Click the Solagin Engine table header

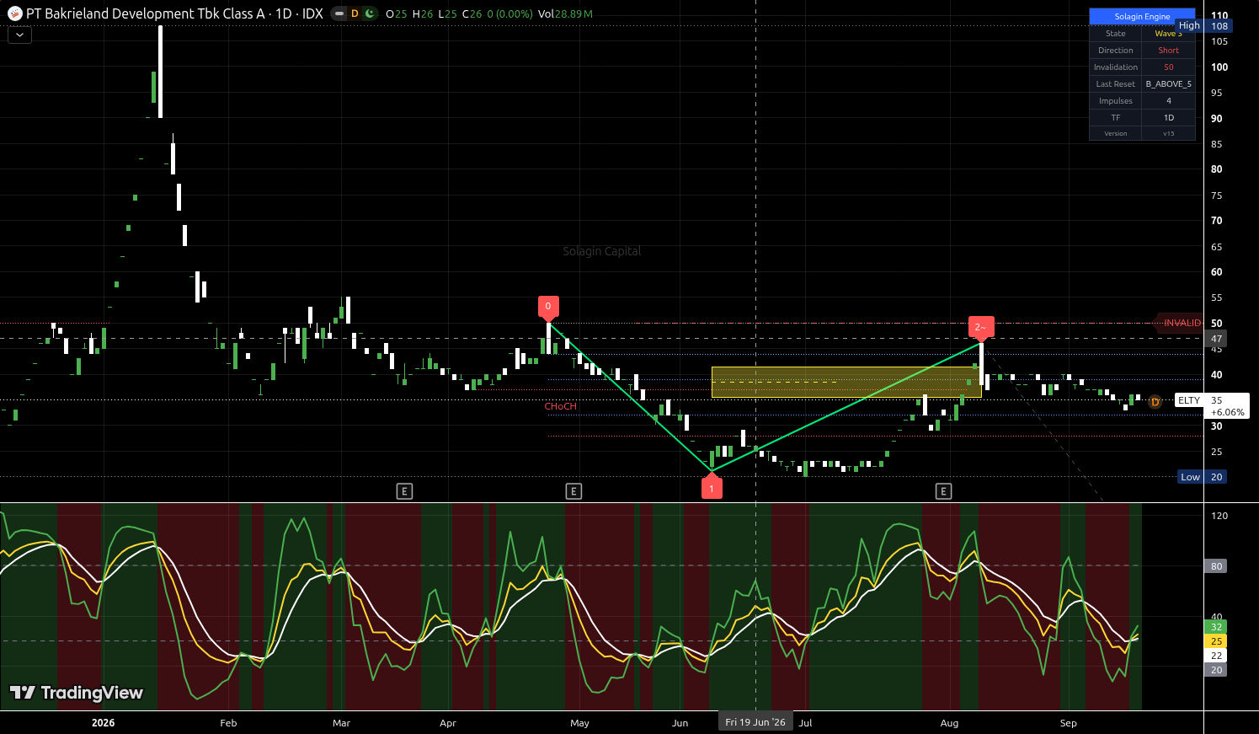[1142, 16]
